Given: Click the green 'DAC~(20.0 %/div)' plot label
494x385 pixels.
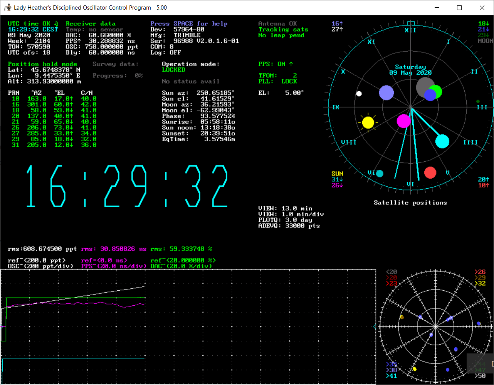Looking at the screenshot, I should click(x=181, y=266).
